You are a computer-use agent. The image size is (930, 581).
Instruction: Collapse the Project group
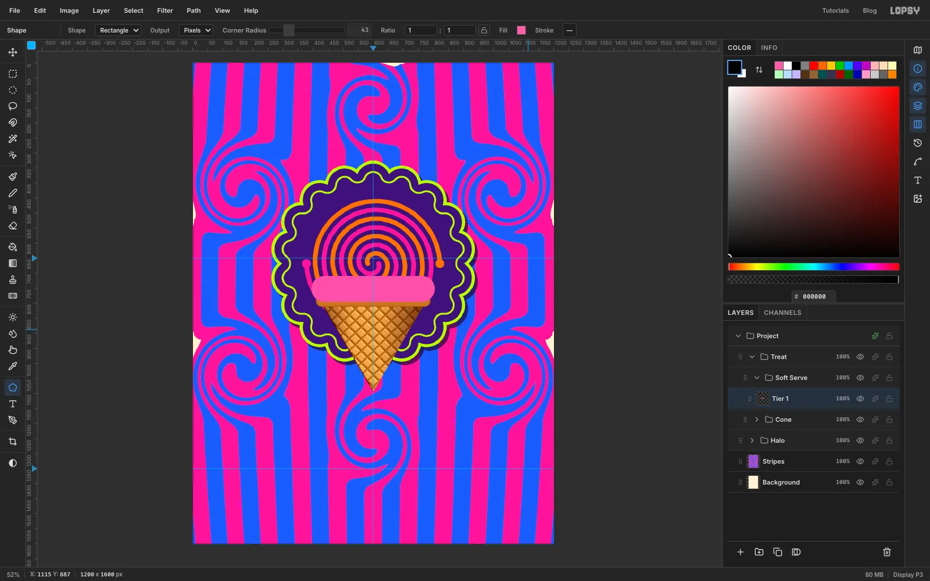tap(738, 336)
